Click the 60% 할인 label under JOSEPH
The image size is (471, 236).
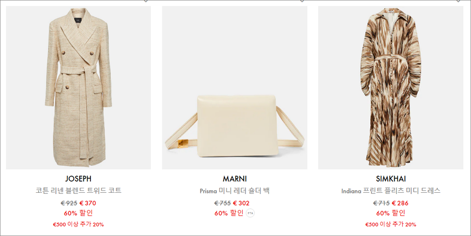(x=78, y=213)
